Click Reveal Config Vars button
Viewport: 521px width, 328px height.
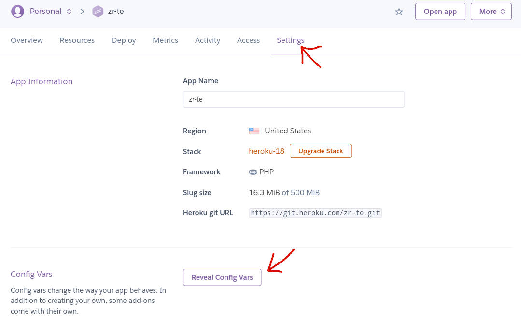coord(222,277)
